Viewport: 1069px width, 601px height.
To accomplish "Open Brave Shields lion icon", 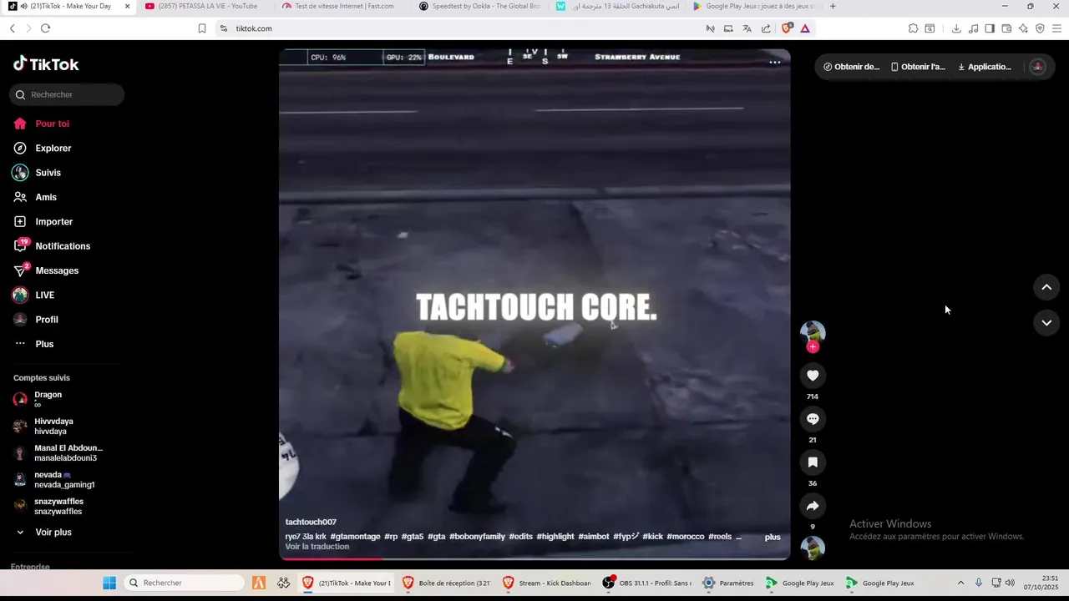I will [x=787, y=28].
